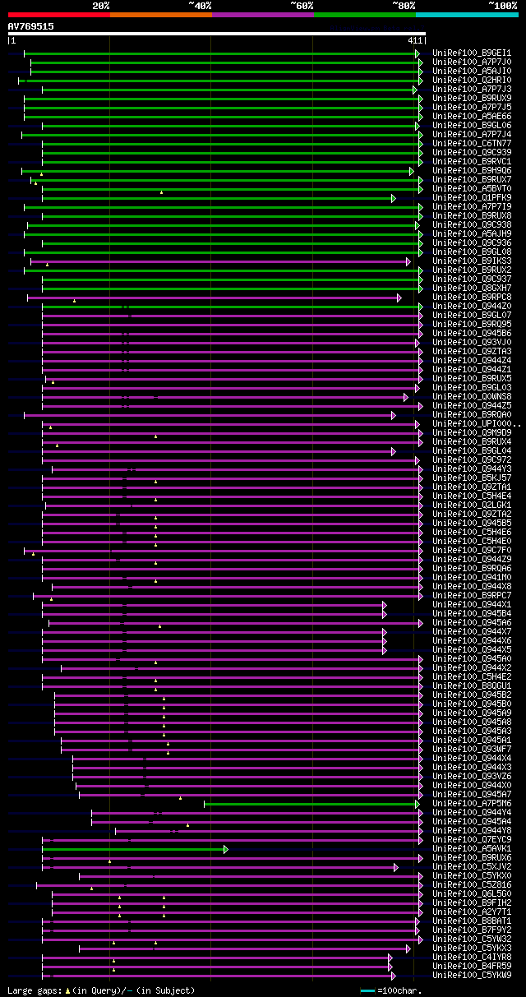Open the UniRef100_Q2HRI0 hit label
526x997 pixels.
[472, 81]
